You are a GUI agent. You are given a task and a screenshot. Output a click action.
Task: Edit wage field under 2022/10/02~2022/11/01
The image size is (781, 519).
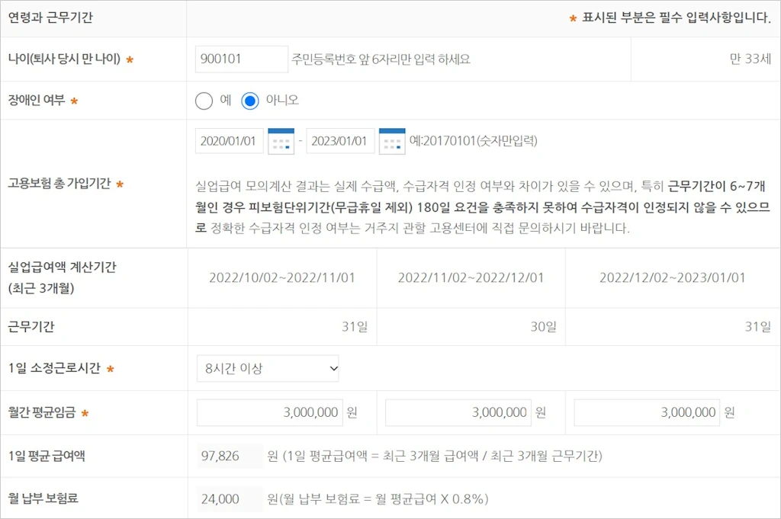[x=270, y=412]
